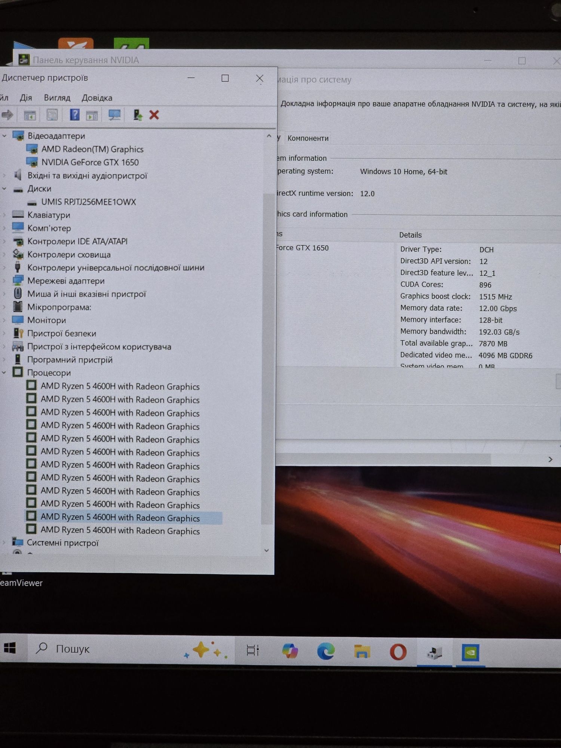
Task: Click the Монітори category icon
Action: click(x=18, y=320)
